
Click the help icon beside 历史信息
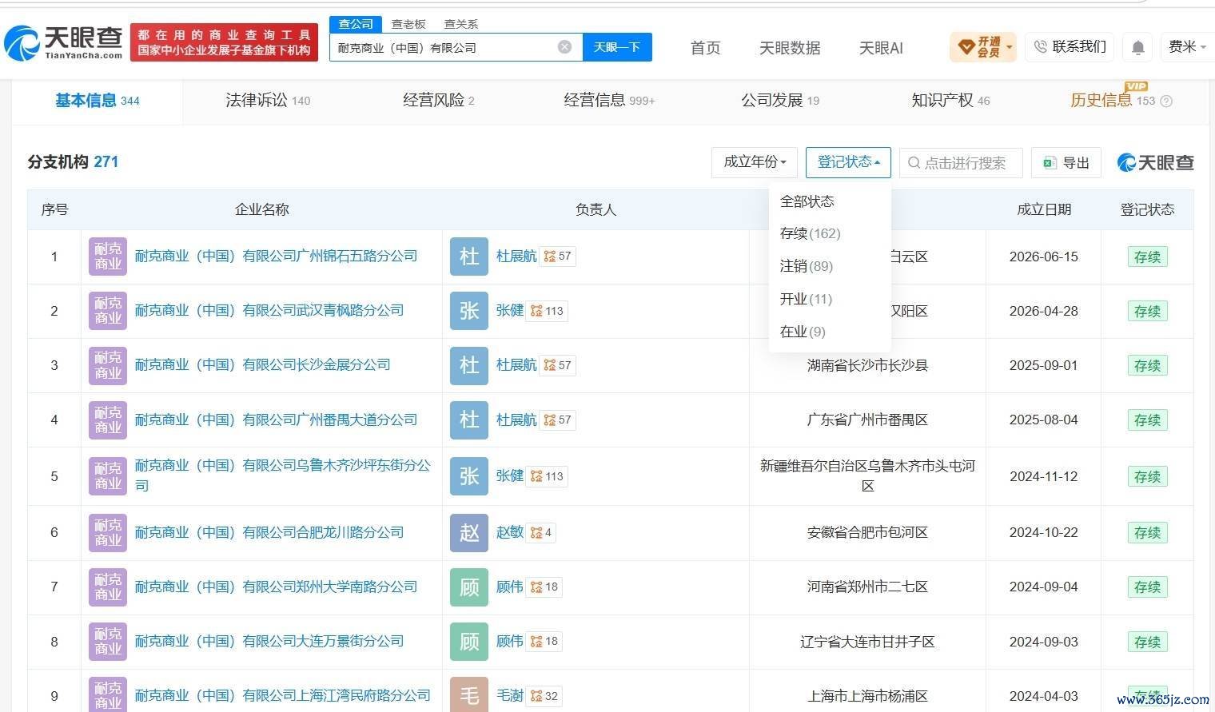click(1166, 101)
